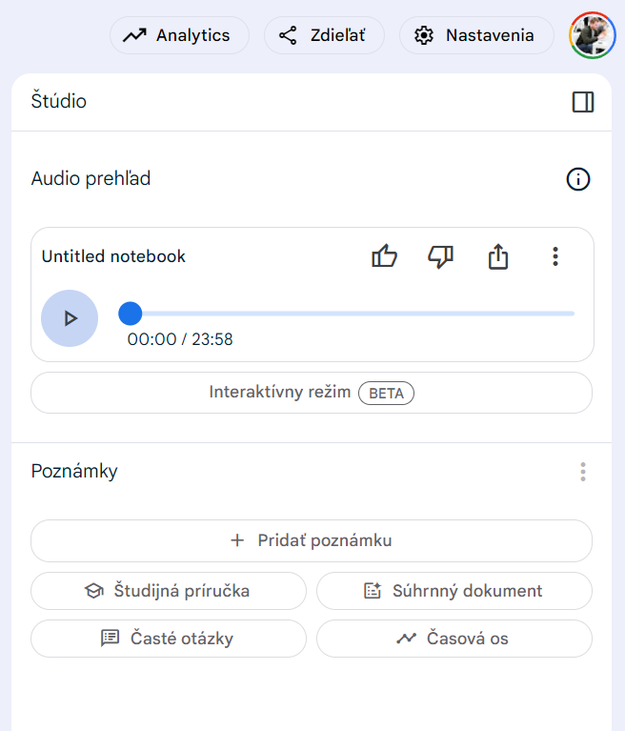Generate Súhrnný dokument
This screenshot has height=731, width=625.
click(454, 591)
